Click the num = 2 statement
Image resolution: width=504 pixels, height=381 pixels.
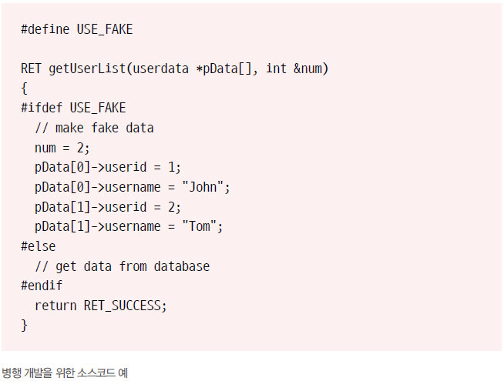[x=62, y=148]
